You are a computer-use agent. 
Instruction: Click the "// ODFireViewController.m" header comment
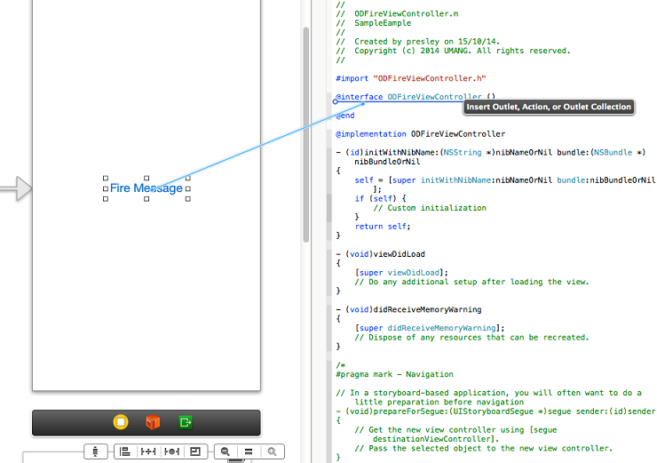(397, 14)
